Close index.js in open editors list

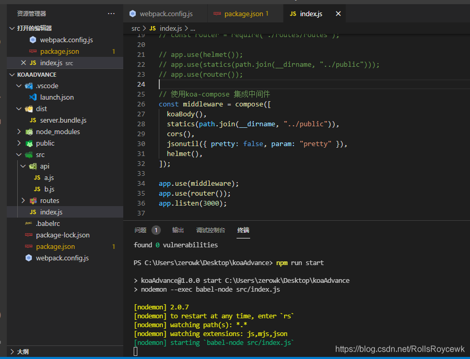pos(23,63)
